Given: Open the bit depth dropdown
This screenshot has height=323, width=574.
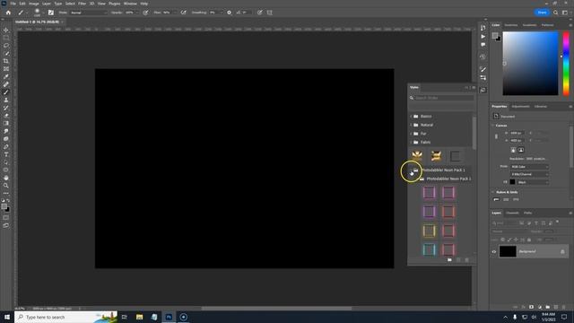Looking at the screenshot, I should coord(530,174).
